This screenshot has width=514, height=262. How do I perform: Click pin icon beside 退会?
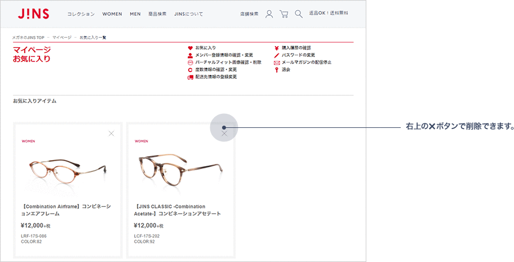point(277,69)
